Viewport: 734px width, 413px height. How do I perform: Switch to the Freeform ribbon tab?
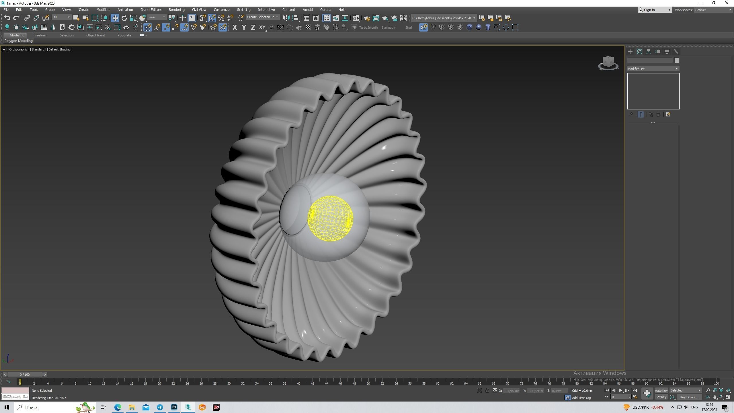coord(40,35)
